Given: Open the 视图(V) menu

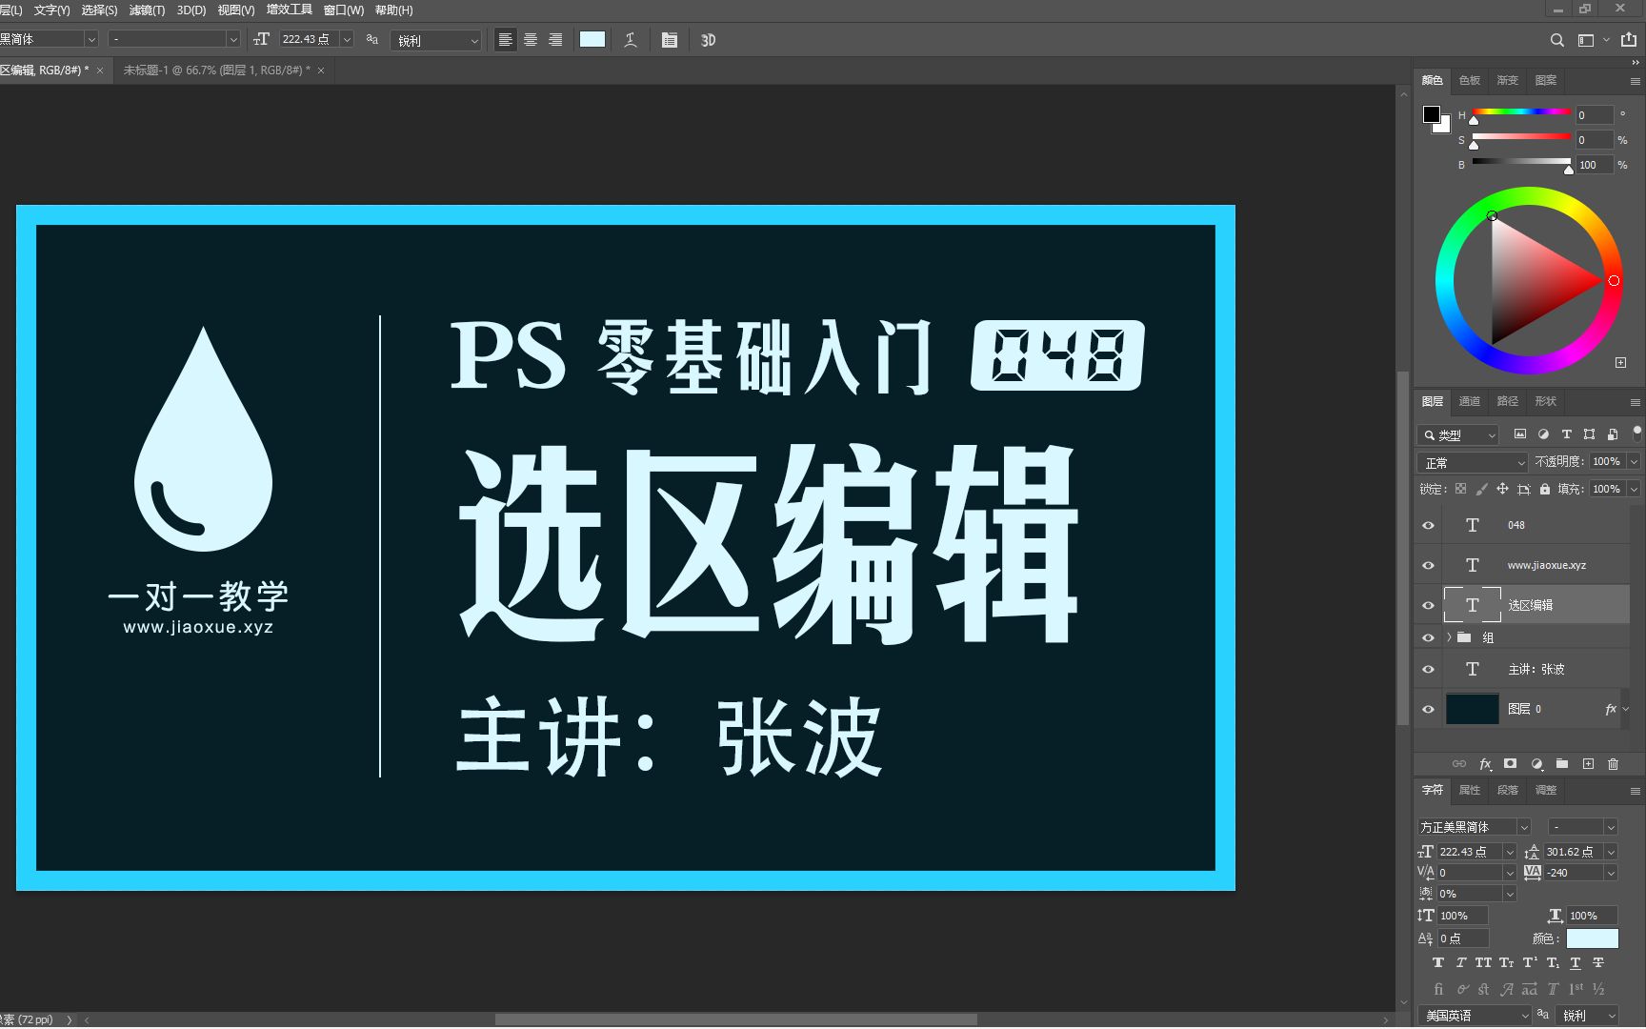Looking at the screenshot, I should point(236,10).
